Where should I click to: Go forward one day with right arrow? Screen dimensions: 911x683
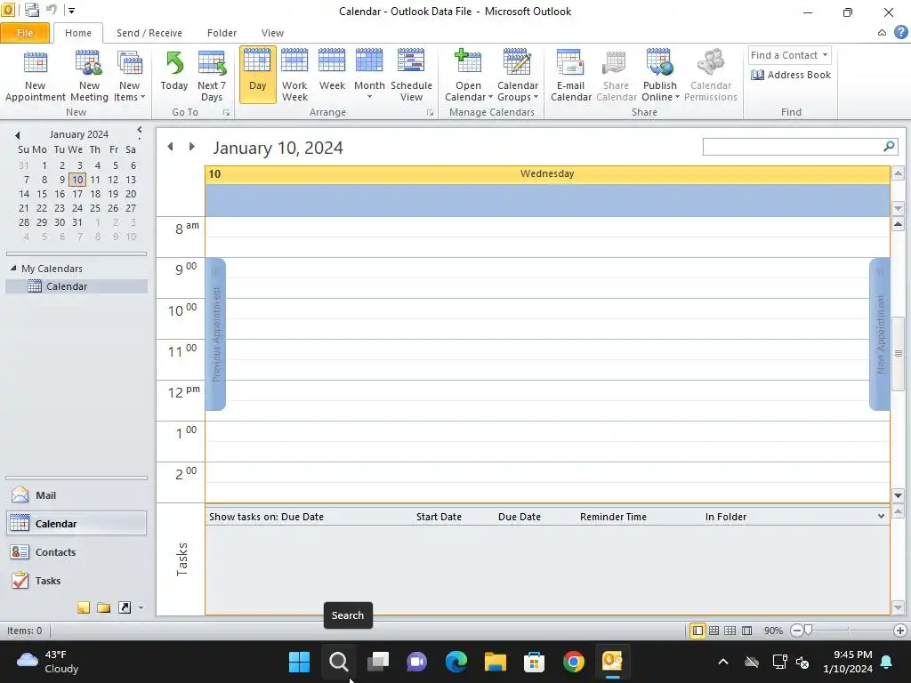(x=192, y=147)
